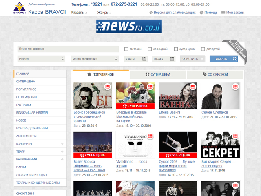The image size is (261, 196).
Task: Click the BRAVO logo icon
Action: click(x=20, y=8)
